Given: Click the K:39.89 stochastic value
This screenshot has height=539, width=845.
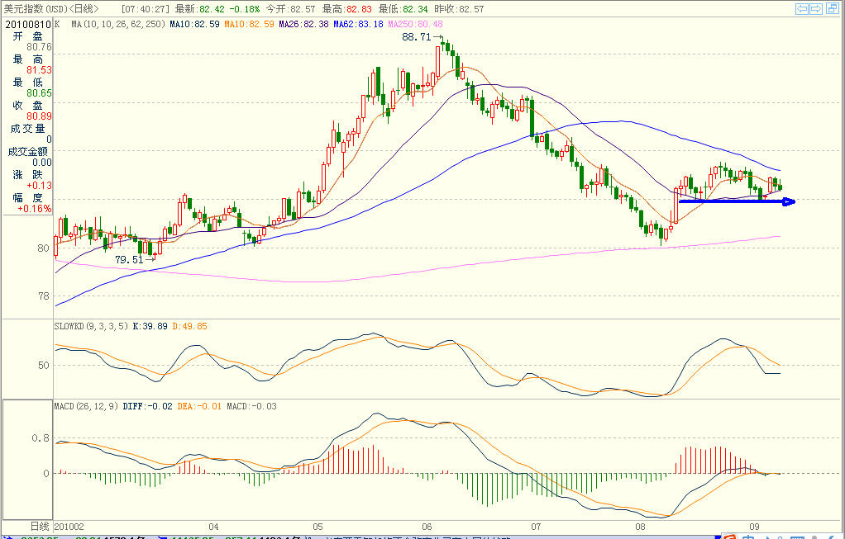Looking at the screenshot, I should pyautogui.click(x=150, y=326).
